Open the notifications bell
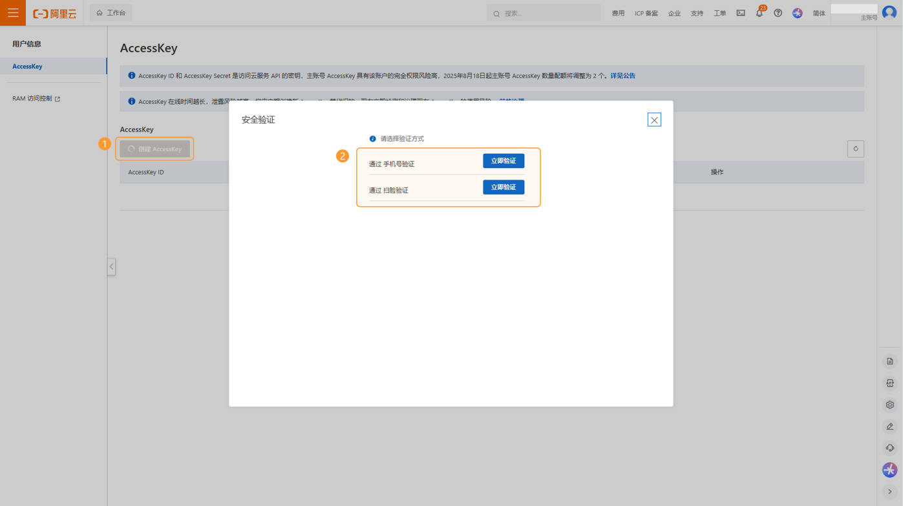 (760, 13)
